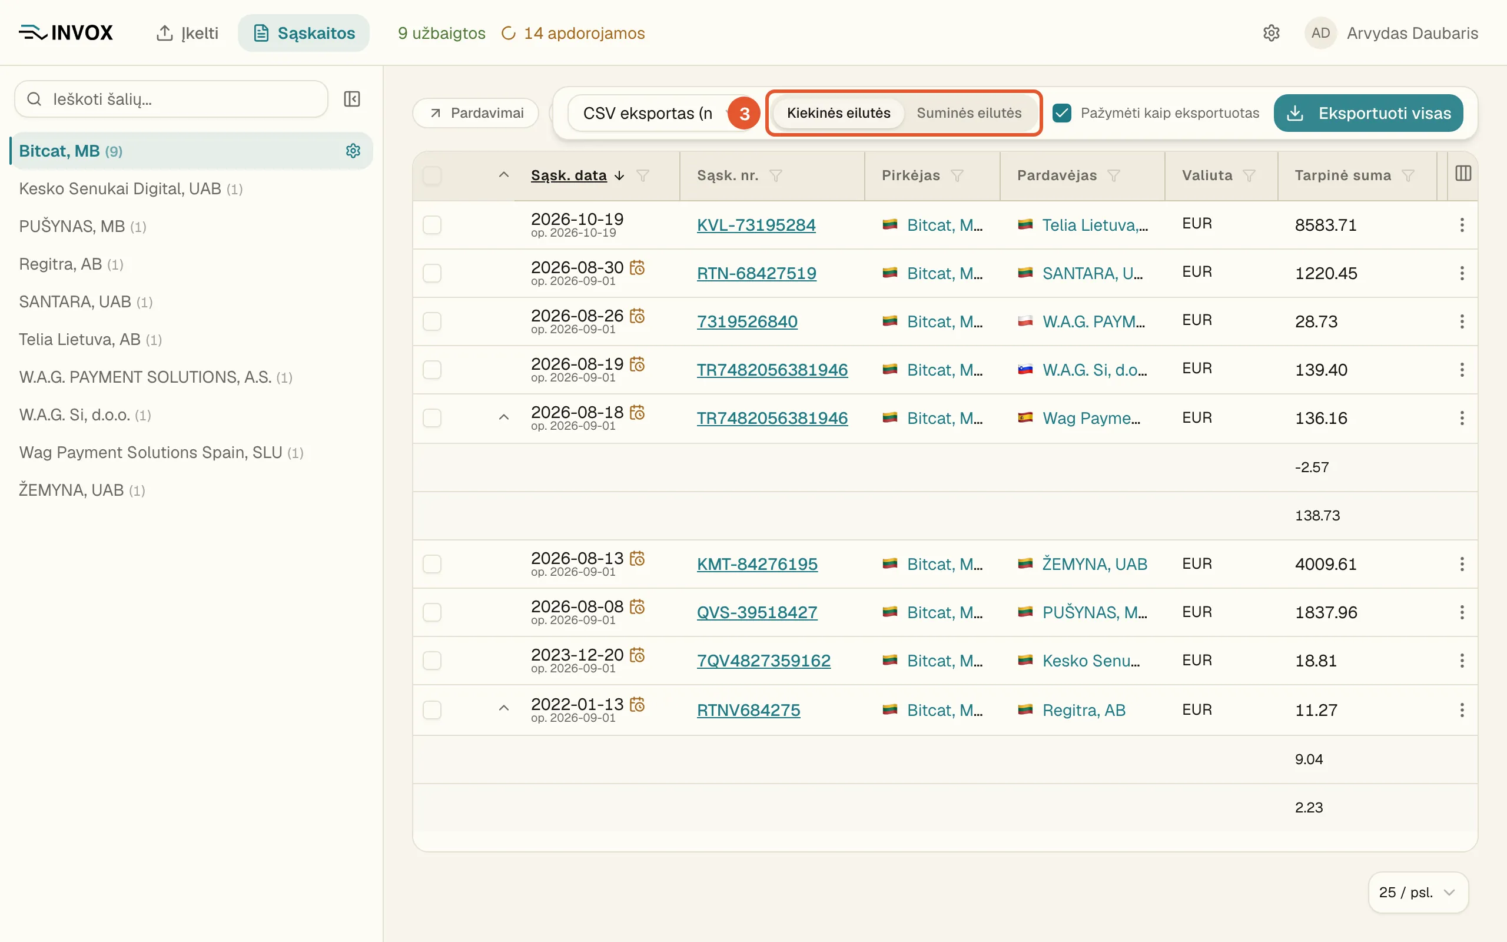Open row menu for invoice 7QV4827359162
Image resolution: width=1507 pixels, height=942 pixels.
click(1462, 661)
